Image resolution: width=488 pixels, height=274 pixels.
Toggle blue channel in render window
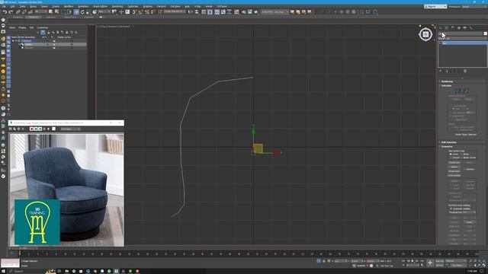click(40, 129)
